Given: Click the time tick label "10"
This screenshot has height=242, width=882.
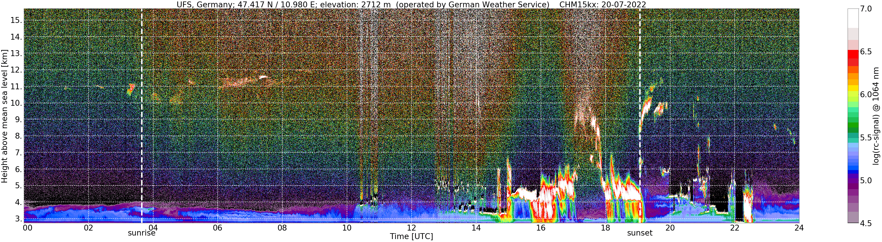Looking at the screenshot, I should pyautogui.click(x=347, y=228).
